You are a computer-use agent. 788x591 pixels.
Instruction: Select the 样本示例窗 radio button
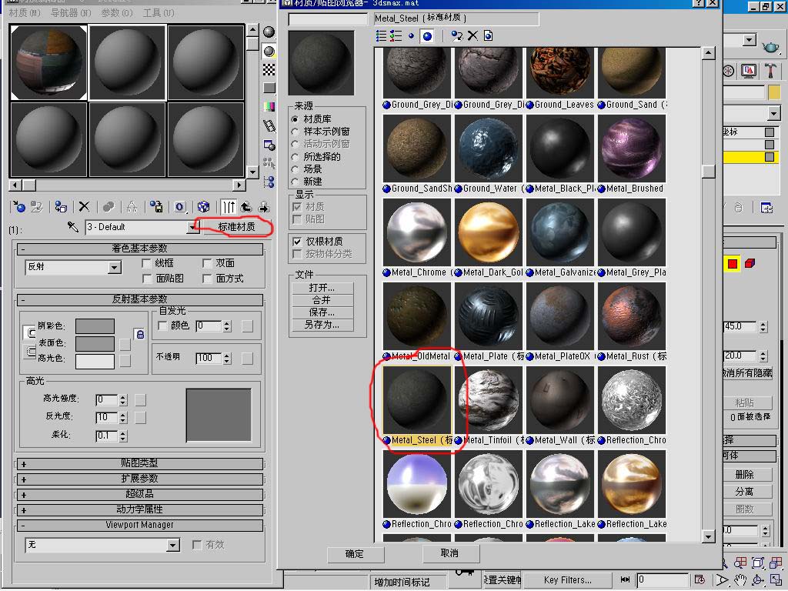point(295,132)
